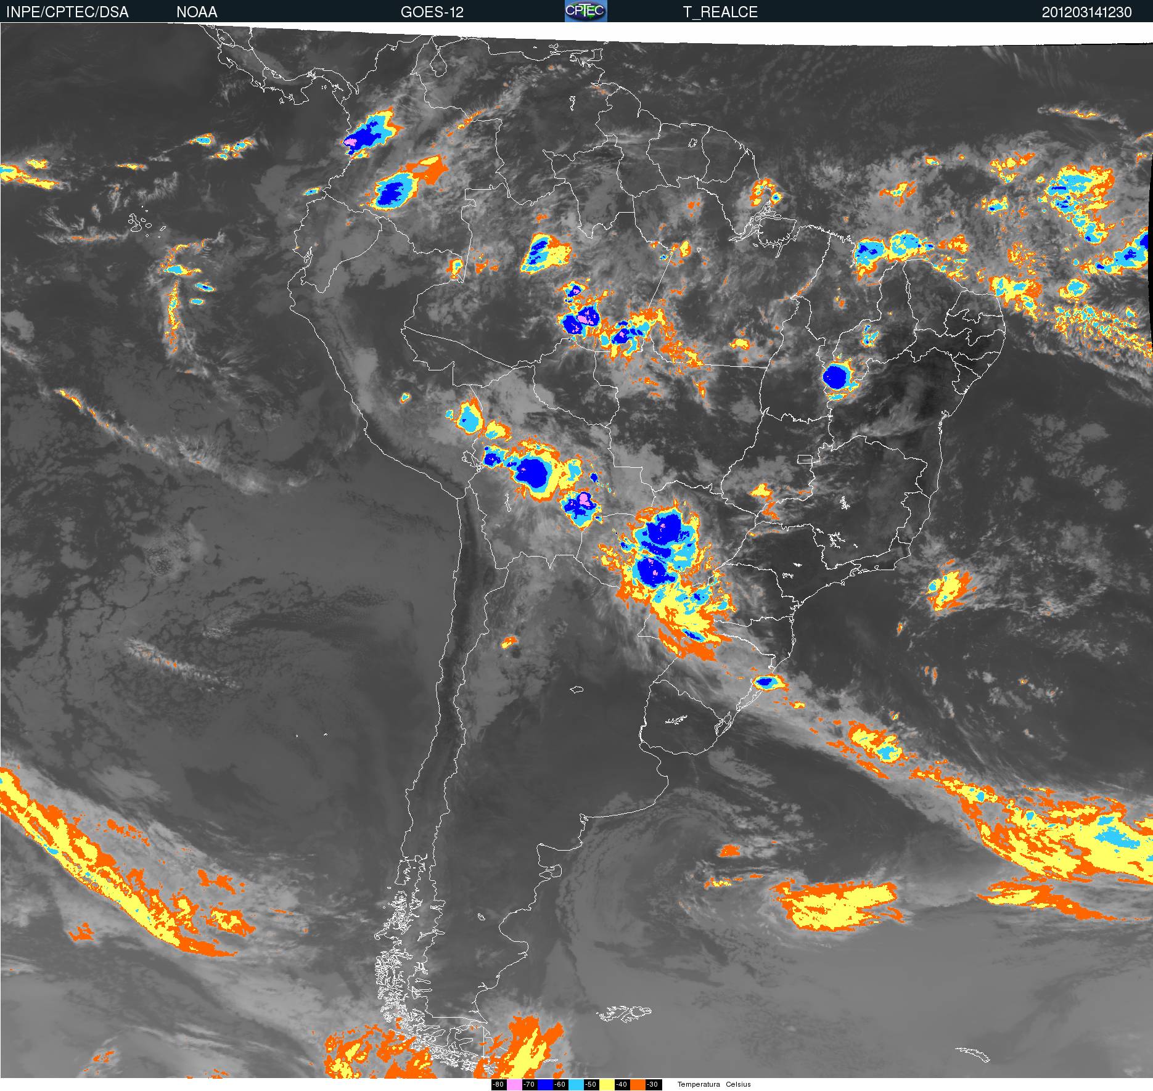1153x1091 pixels.
Task: Click the CPTEC logo in the header
Action: tap(586, 11)
